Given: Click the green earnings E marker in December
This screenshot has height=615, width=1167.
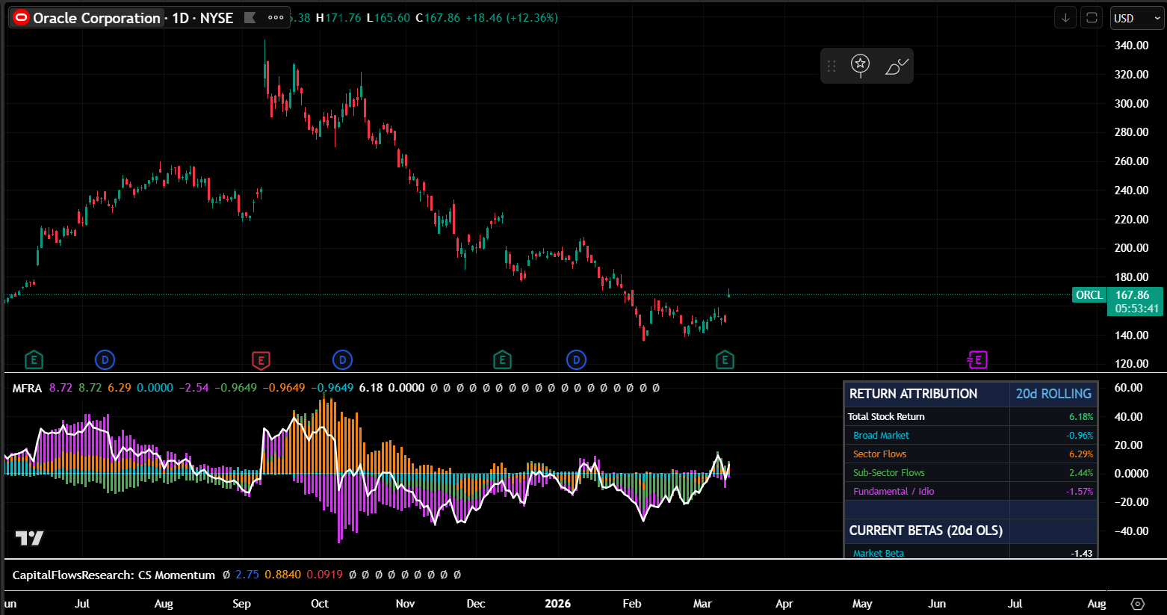Looking at the screenshot, I should click(x=502, y=360).
